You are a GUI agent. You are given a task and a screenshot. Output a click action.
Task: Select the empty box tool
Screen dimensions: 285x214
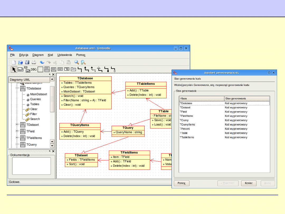[x=40, y=69]
